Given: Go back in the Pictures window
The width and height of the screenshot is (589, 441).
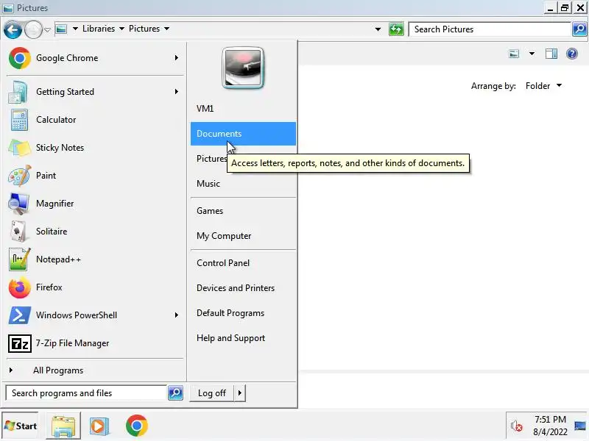Looking at the screenshot, I should [13, 29].
